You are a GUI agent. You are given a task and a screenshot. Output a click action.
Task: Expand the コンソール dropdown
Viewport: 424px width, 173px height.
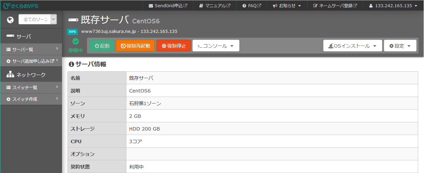tap(216, 46)
